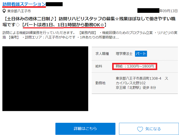179x135 pixels.
Task: Click the 給料 label
Action: click(x=99, y=66)
